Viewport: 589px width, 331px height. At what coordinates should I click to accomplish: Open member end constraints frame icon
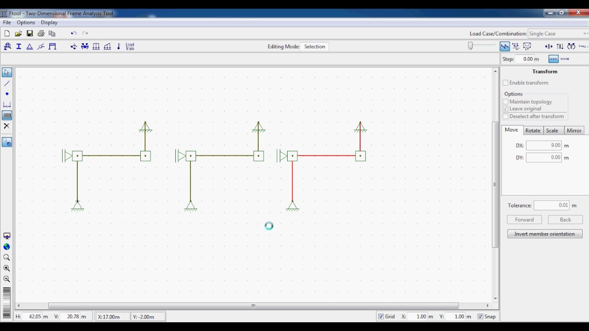coord(52,46)
